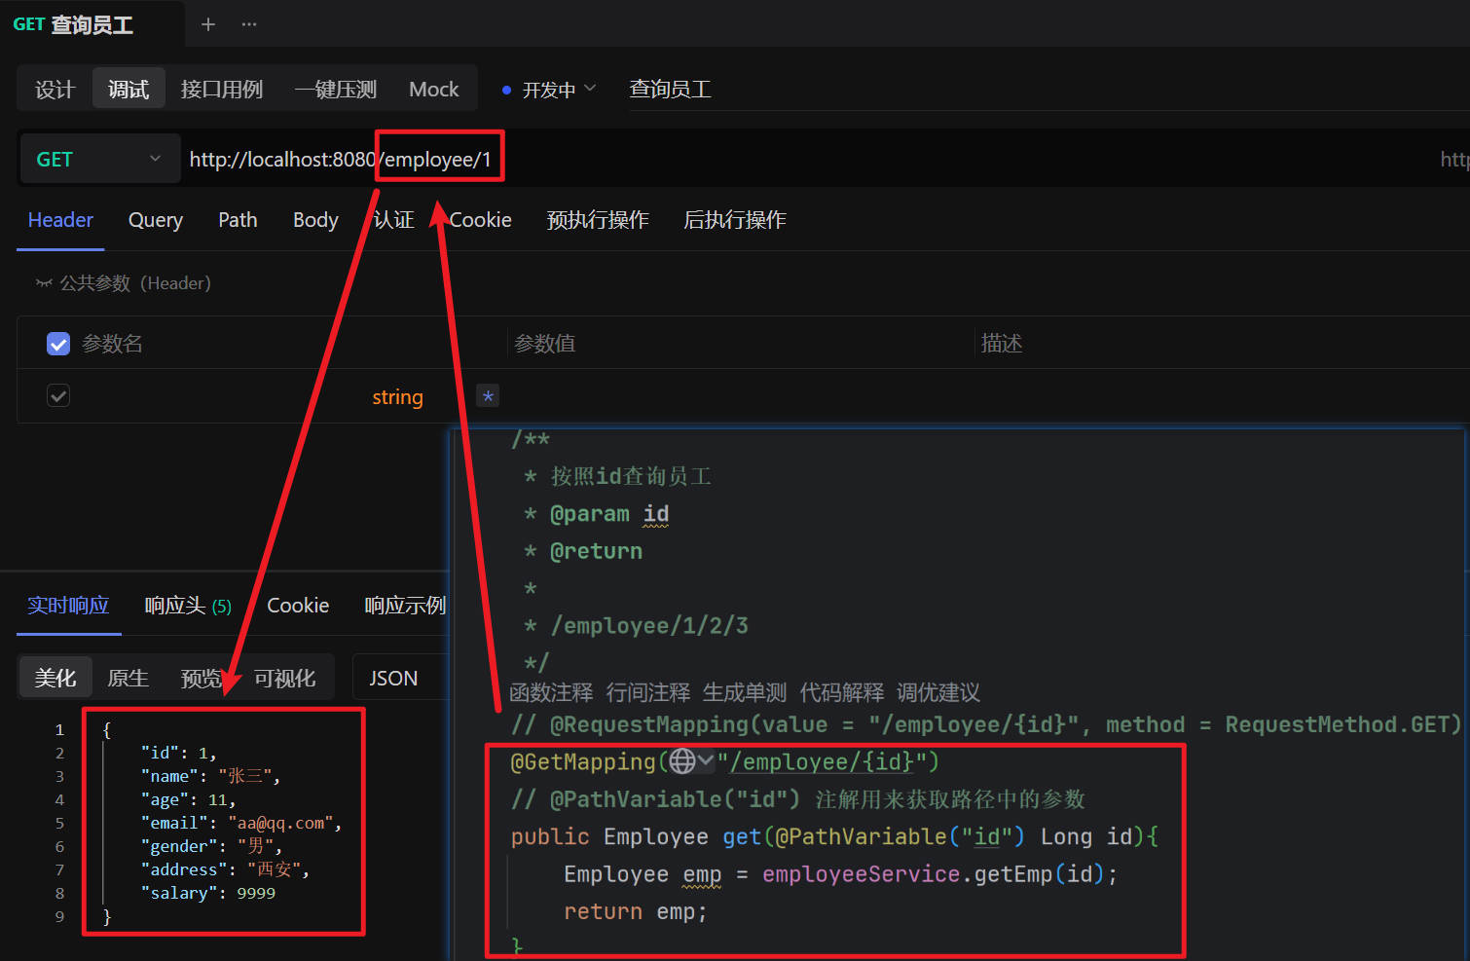Open the Mock tab
Image resolution: width=1470 pixels, height=961 pixels.
click(434, 90)
